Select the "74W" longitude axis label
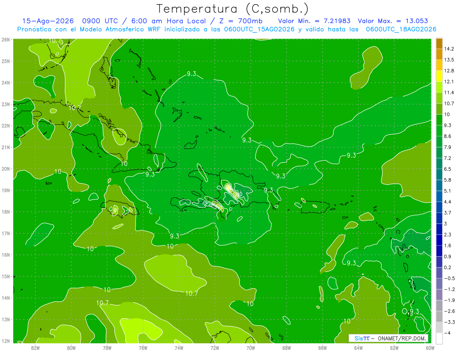The height and width of the screenshot is (353, 457). tap(179, 347)
